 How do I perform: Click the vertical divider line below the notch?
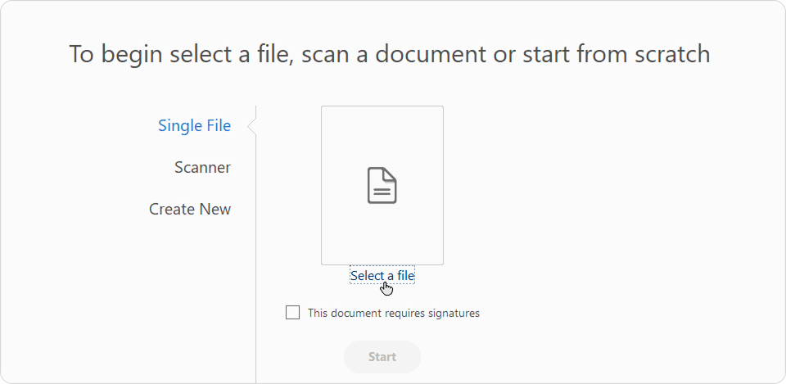click(256, 246)
